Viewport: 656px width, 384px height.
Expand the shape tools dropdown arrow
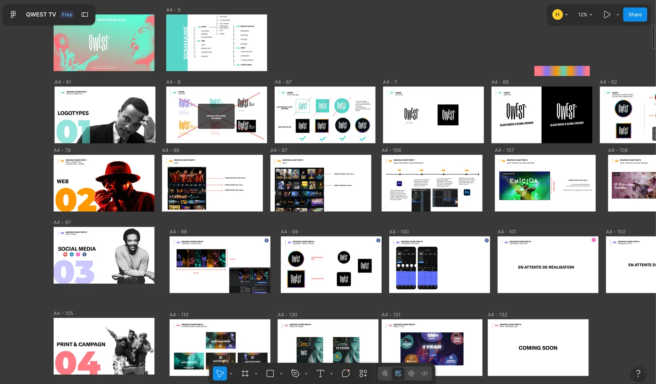pos(281,374)
